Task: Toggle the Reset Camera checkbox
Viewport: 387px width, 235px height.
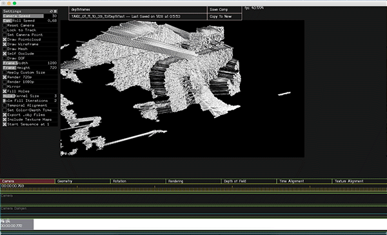Action: [x=5, y=25]
